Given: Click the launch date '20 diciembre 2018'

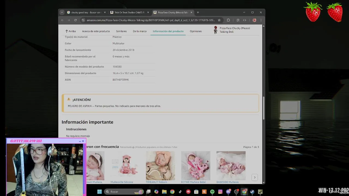Looking at the screenshot, I should coord(124,50).
